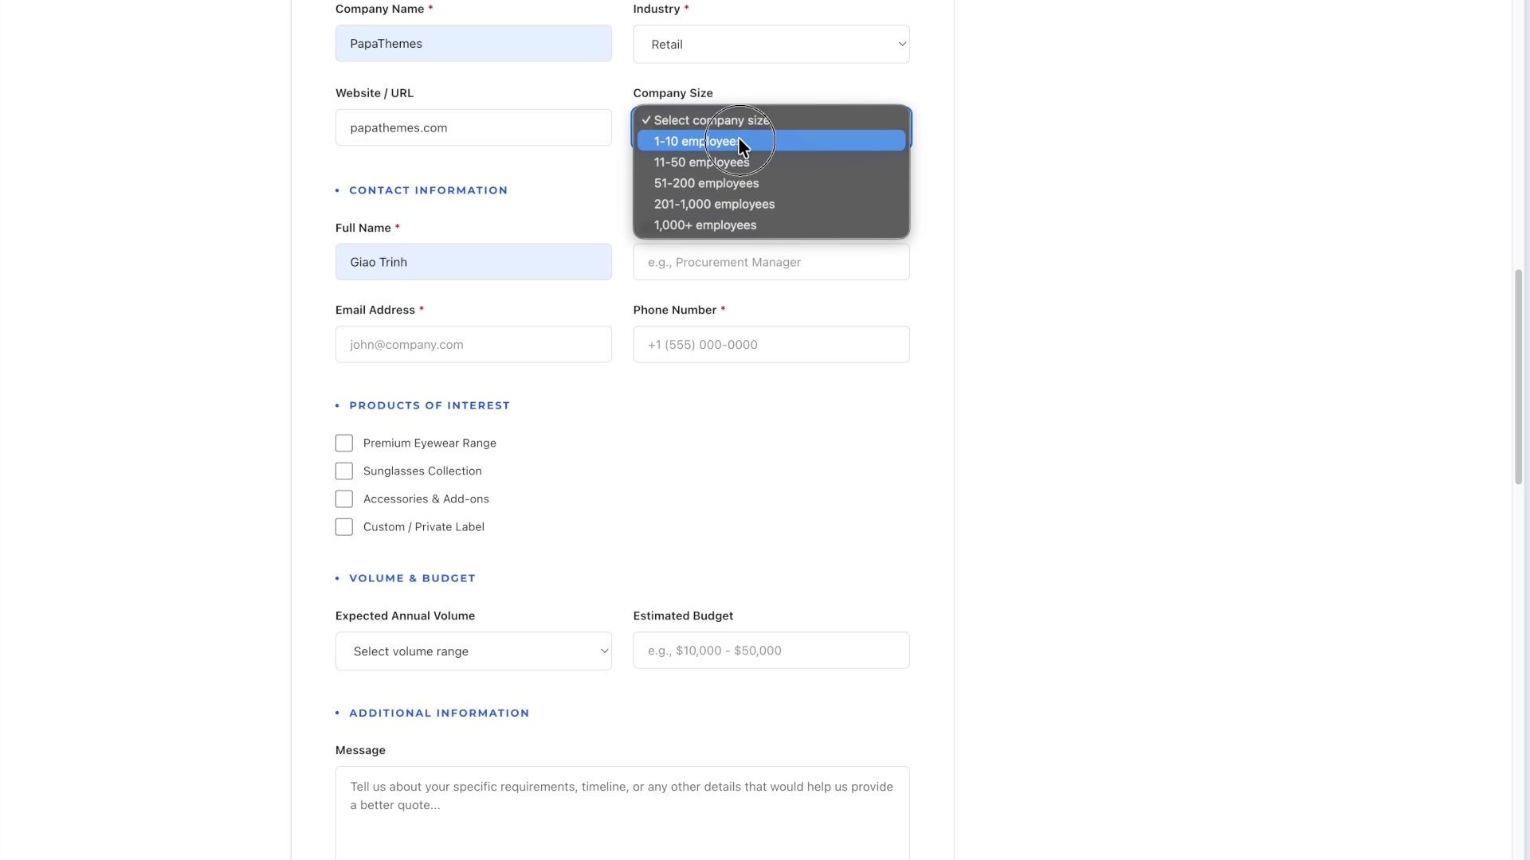The height and width of the screenshot is (860, 1530).
Task: Select the Custom / Private Label checkbox
Action: [343, 526]
